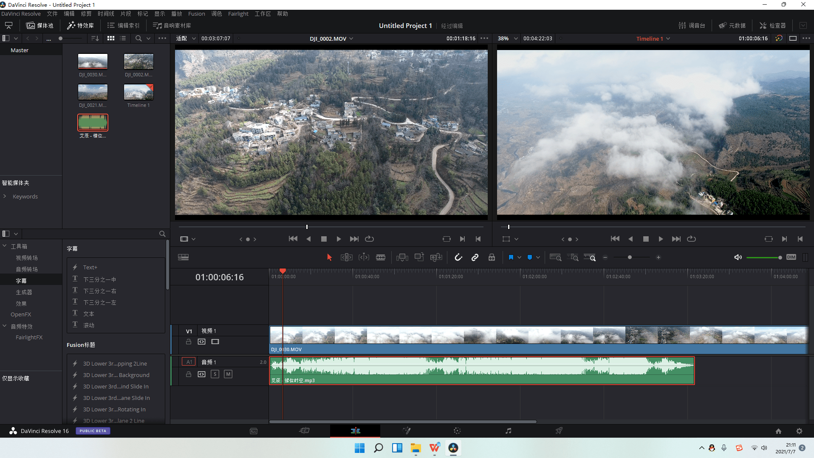Select the DJI_0021 clip thumbnail
The image size is (814, 458).
pos(93,92)
